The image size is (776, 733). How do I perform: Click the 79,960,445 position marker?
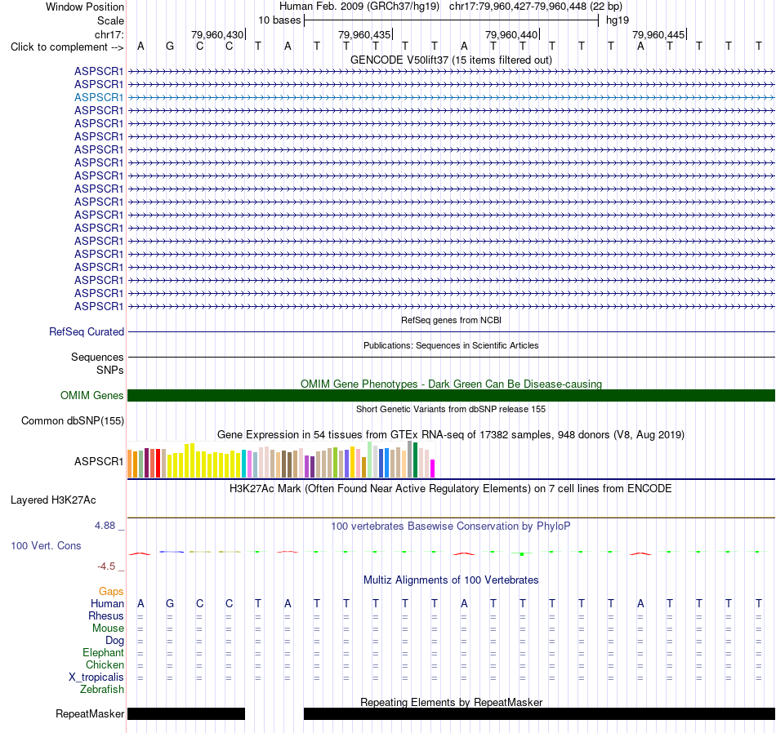click(x=658, y=34)
